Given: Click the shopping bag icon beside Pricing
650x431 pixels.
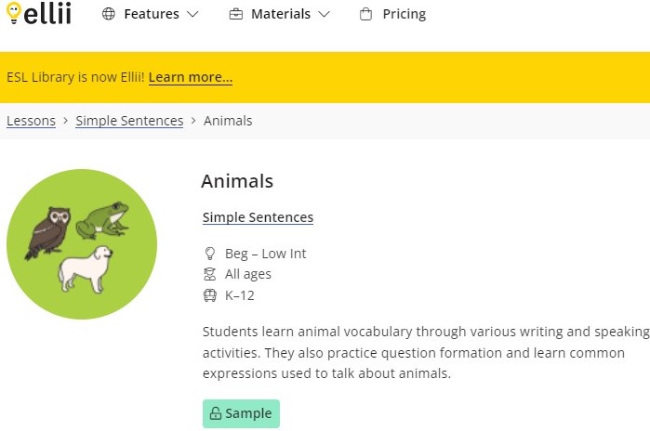Looking at the screenshot, I should tap(365, 14).
